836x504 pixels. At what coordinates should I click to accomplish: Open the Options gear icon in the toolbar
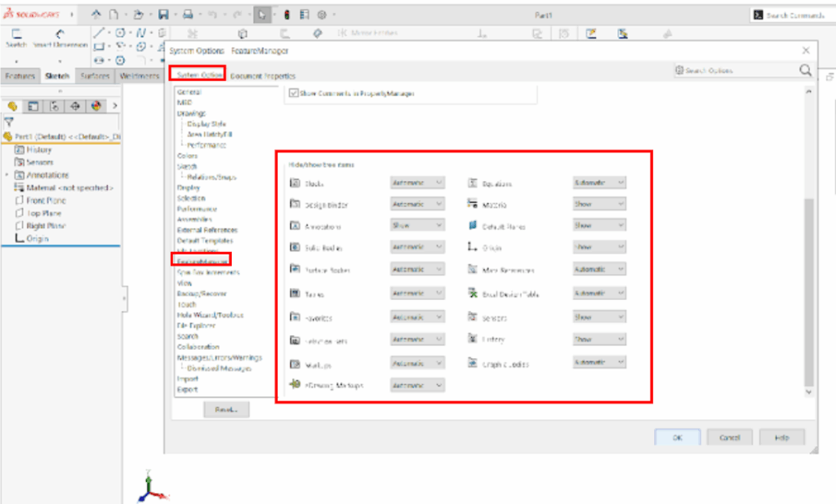322,15
